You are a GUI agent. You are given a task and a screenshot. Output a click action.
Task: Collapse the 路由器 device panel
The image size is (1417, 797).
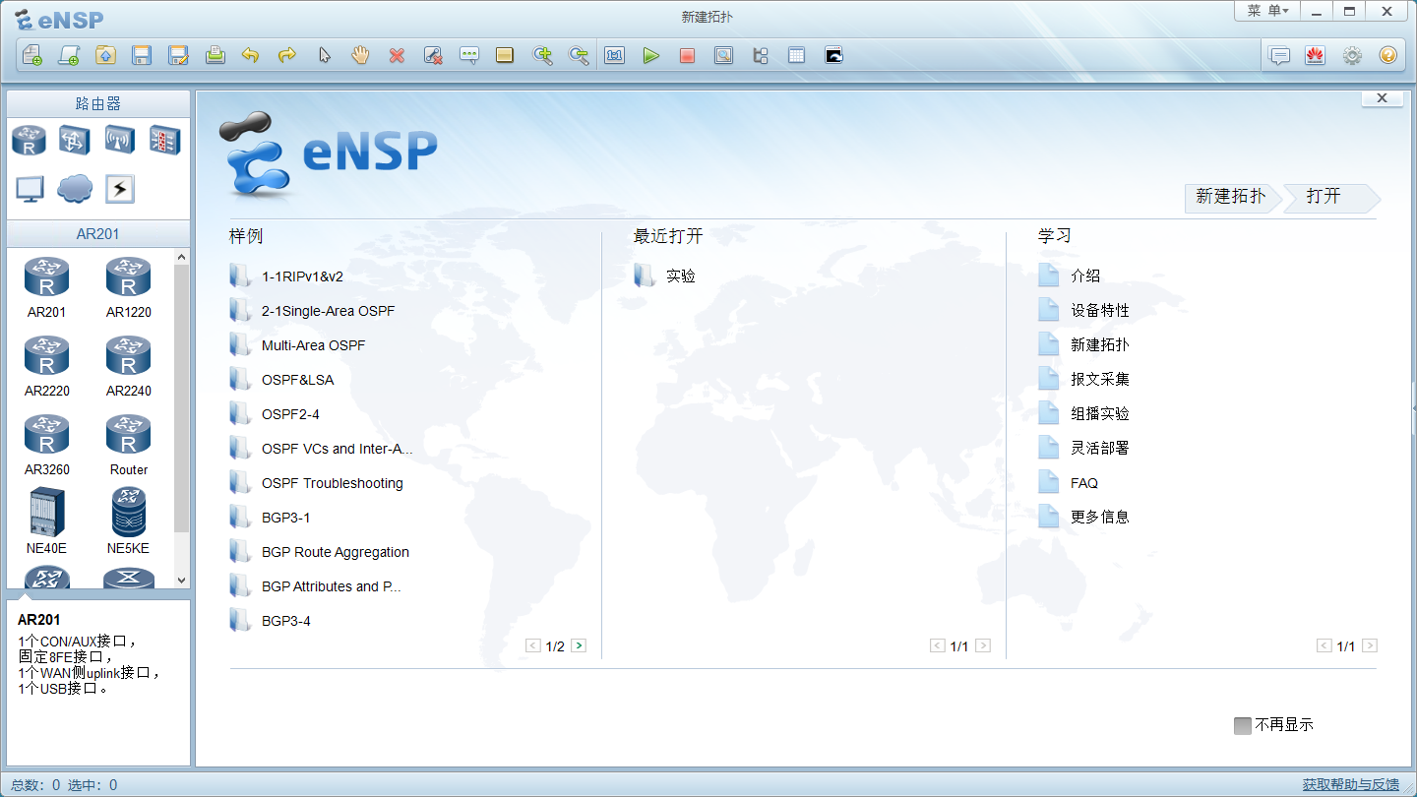pos(98,102)
